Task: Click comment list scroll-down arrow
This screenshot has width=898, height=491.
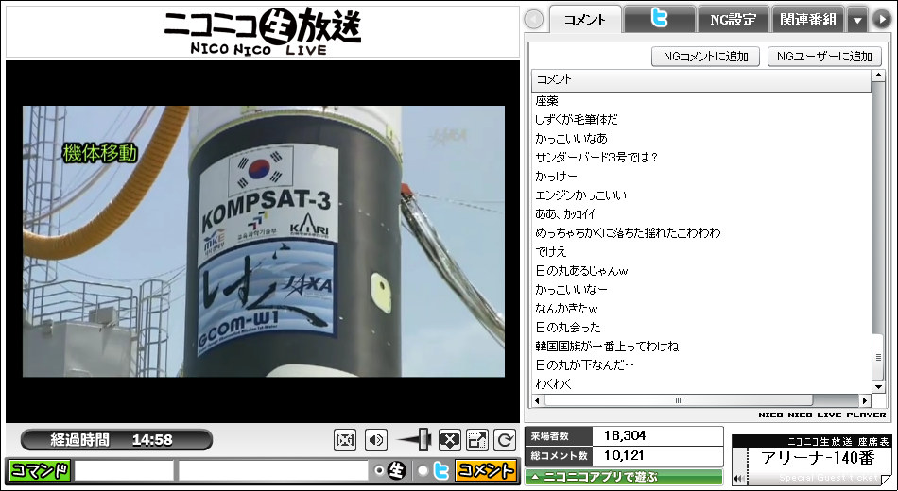Action: pyautogui.click(x=878, y=388)
